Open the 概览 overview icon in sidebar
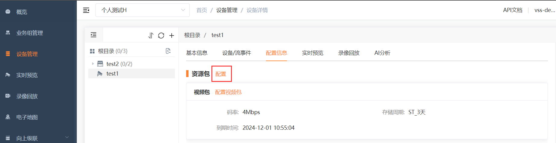 coord(8,12)
